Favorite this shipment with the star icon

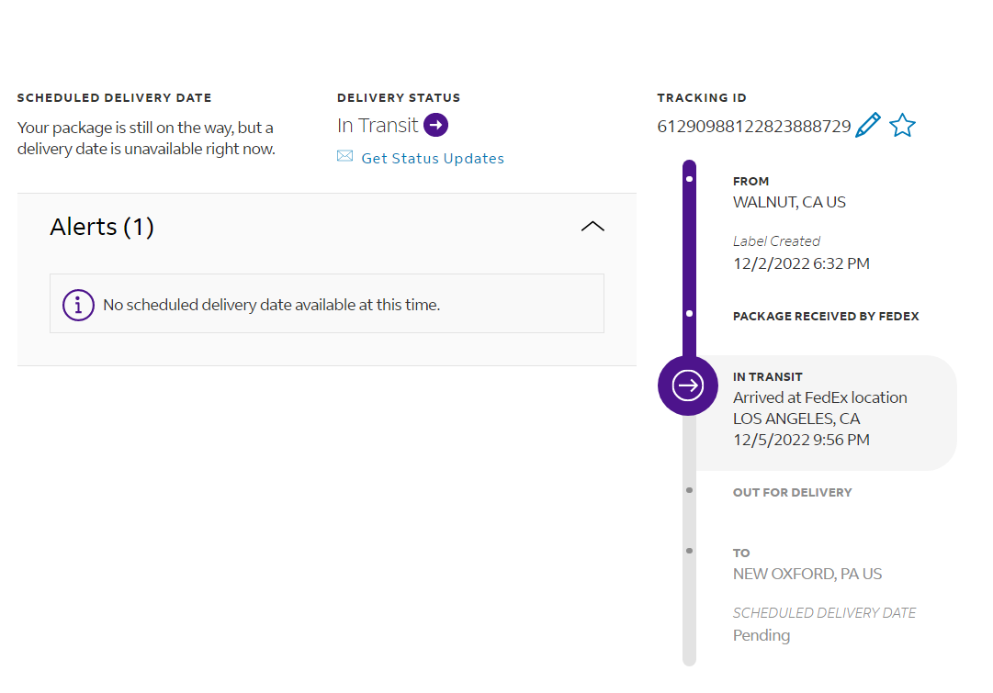point(902,126)
